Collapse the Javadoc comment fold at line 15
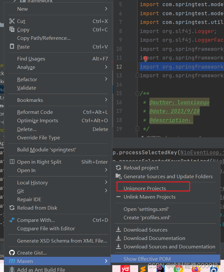Viewport: 224px width, 272px height. click(137, 94)
